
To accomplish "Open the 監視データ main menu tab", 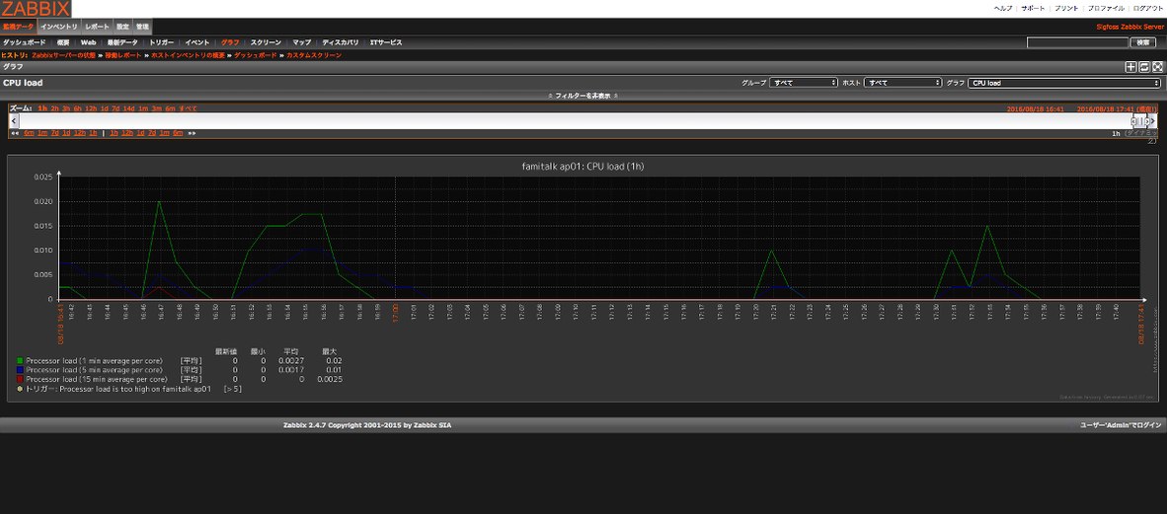I will point(18,27).
